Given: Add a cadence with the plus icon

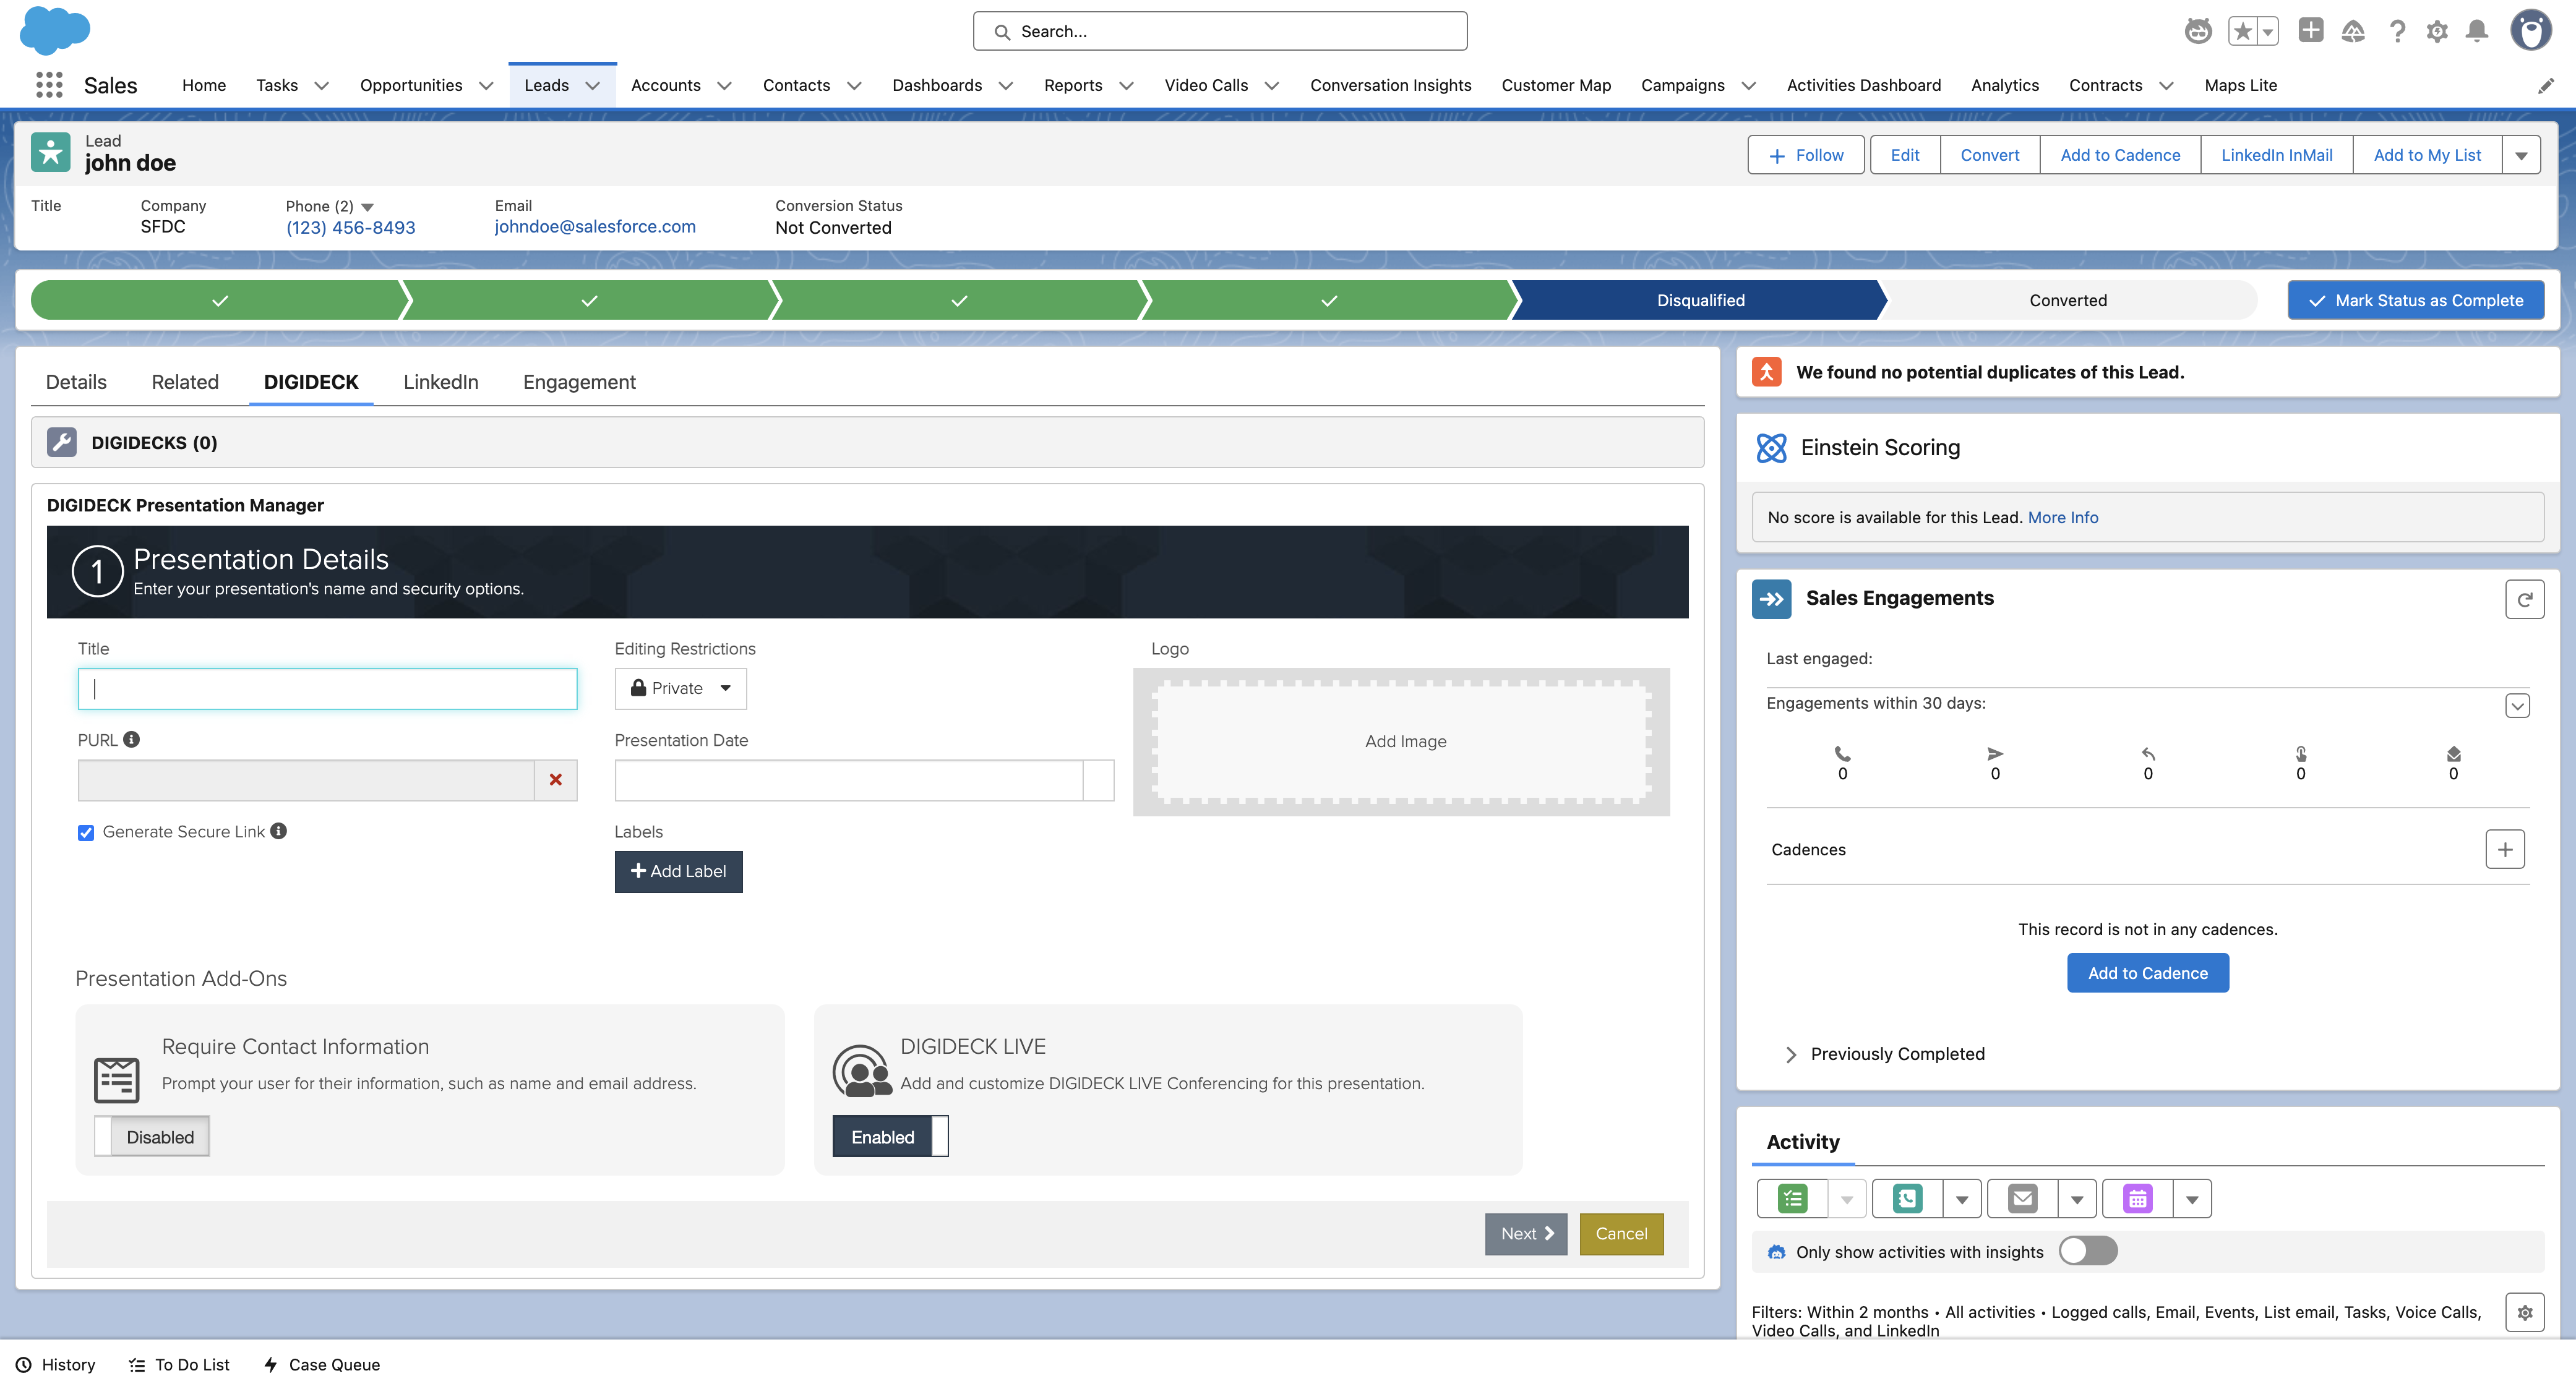Looking at the screenshot, I should [x=2504, y=849].
